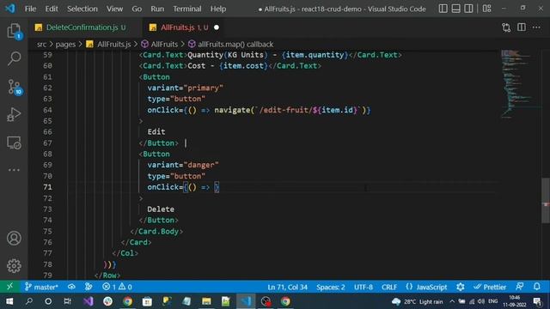Screen dimensions: 550x309
Task: Change indentation via Spaces: 2
Action: click(x=330, y=287)
